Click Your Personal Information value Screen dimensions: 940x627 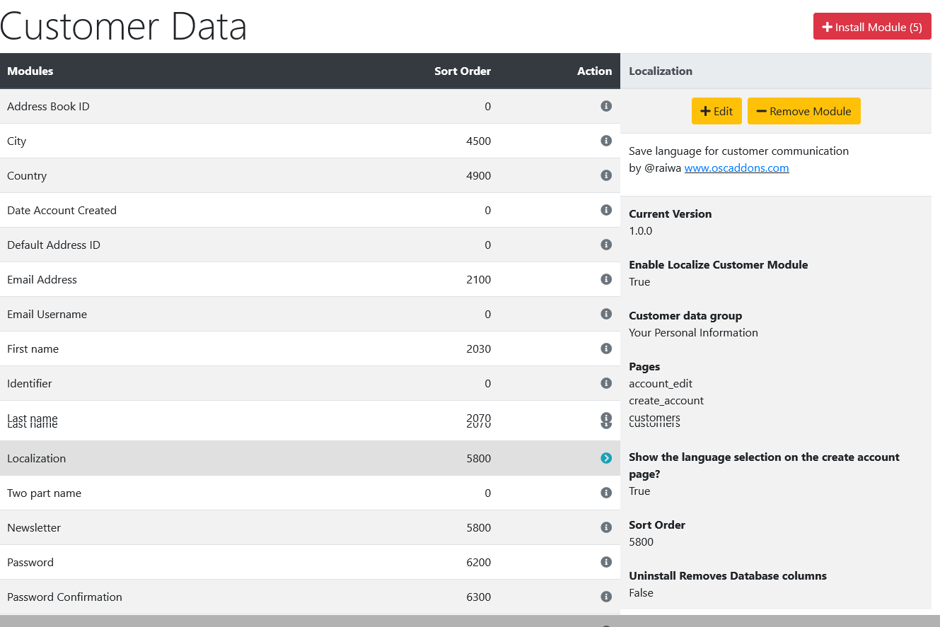click(x=693, y=333)
